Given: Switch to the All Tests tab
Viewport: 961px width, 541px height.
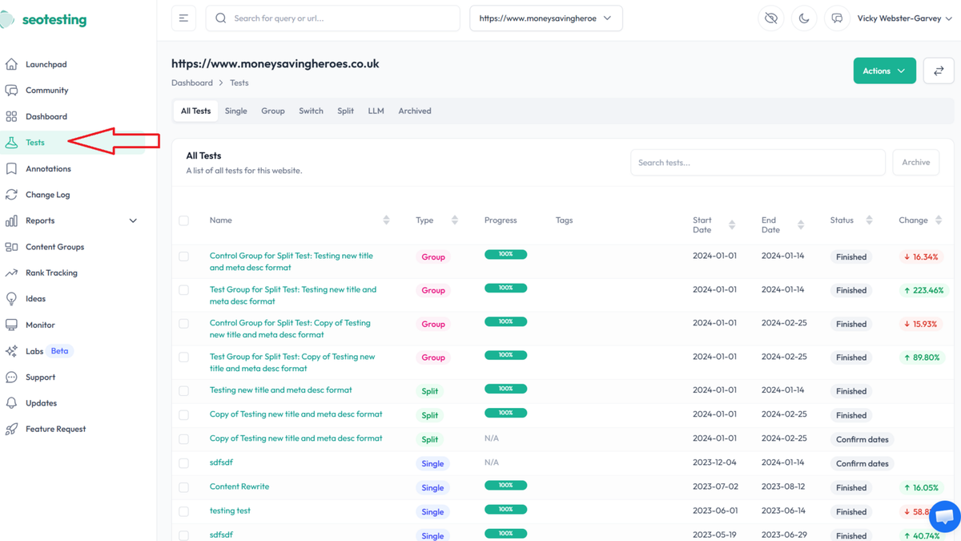Looking at the screenshot, I should (195, 111).
